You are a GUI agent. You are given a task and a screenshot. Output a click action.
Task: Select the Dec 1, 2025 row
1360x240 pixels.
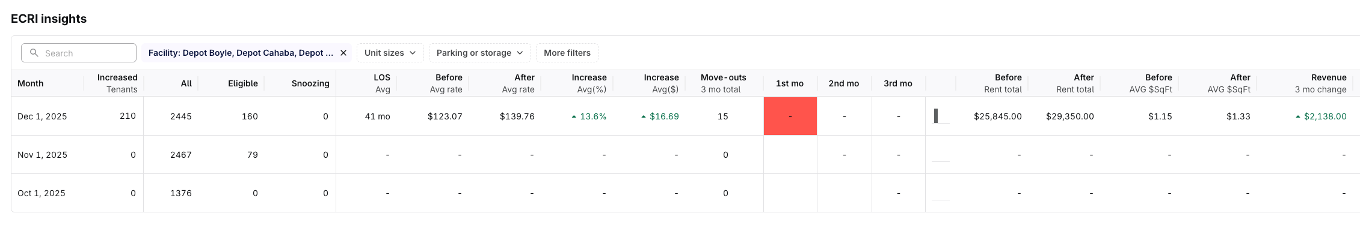pyautogui.click(x=42, y=116)
